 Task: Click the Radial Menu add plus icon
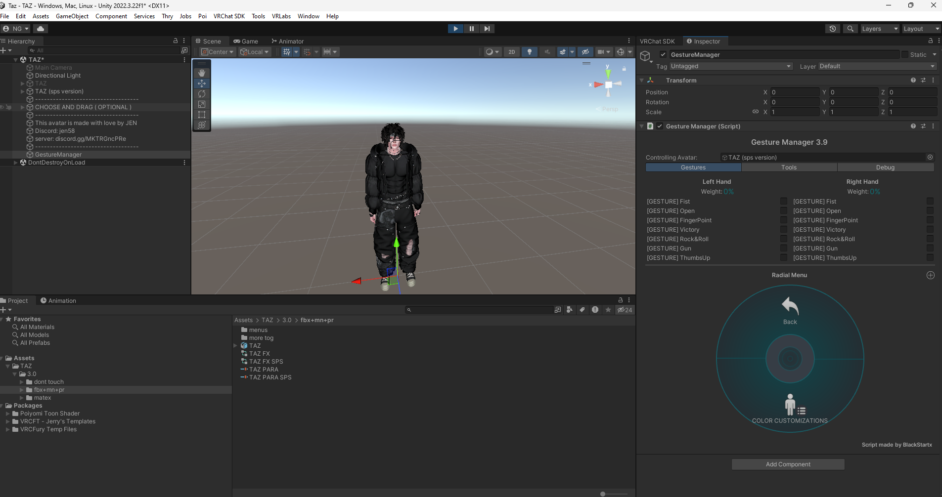930,275
